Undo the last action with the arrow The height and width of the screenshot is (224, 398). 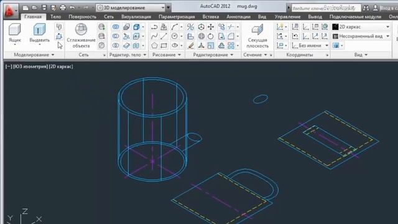click(x=72, y=8)
